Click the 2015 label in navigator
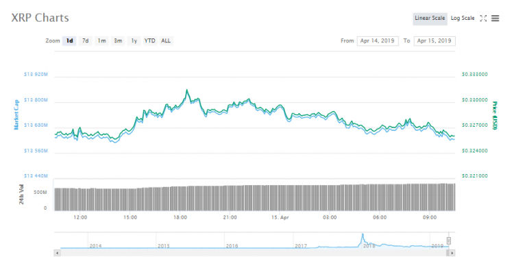The width and height of the screenshot is (514, 257). 164,245
